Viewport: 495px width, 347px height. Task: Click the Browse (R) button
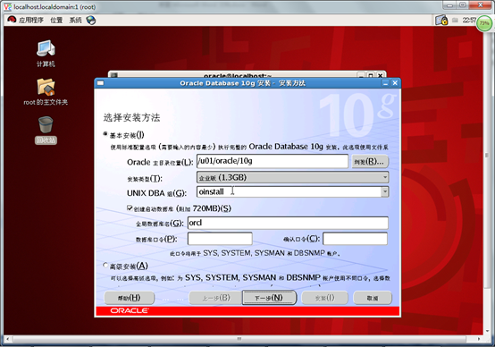coord(370,162)
